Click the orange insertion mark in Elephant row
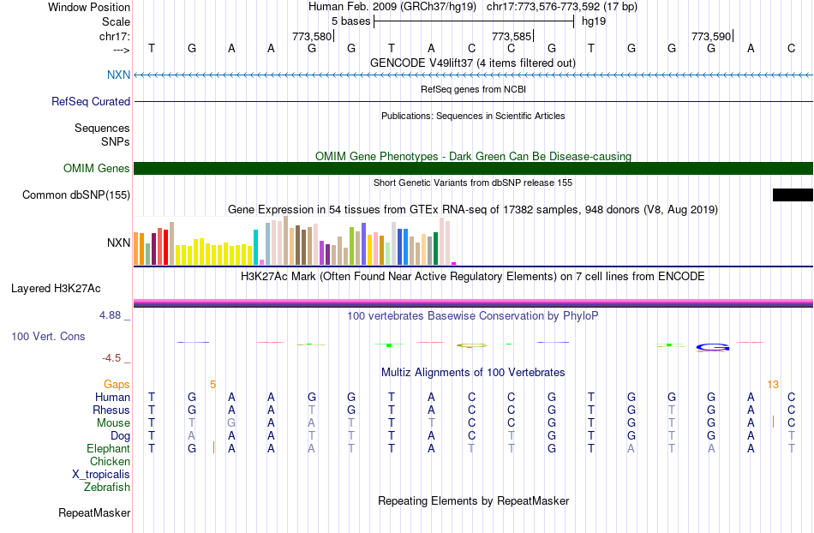This screenshot has width=814, height=533. pyautogui.click(x=213, y=447)
